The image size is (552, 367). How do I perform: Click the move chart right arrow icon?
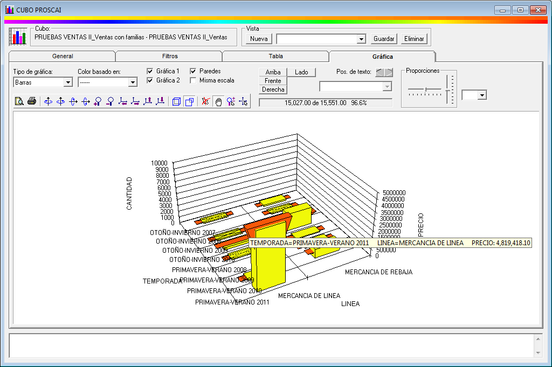[135, 102]
